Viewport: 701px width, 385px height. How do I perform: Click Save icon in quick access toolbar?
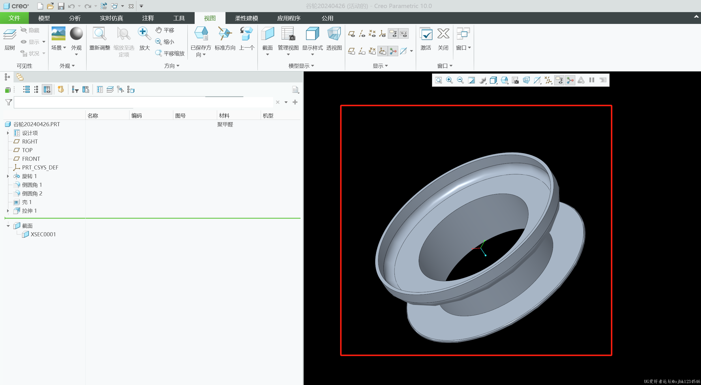click(x=61, y=6)
